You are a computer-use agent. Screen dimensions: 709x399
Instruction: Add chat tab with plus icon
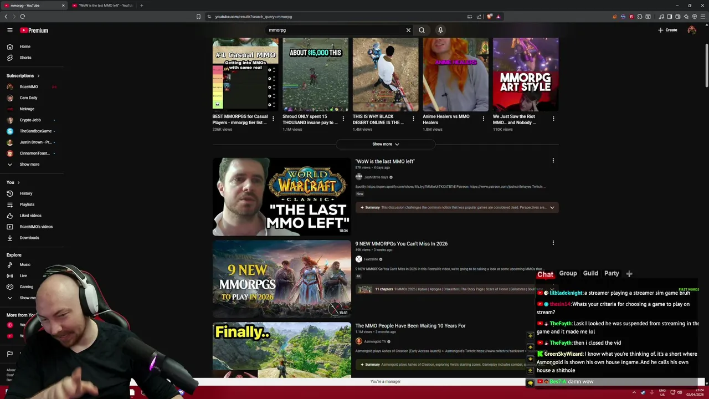point(629,273)
